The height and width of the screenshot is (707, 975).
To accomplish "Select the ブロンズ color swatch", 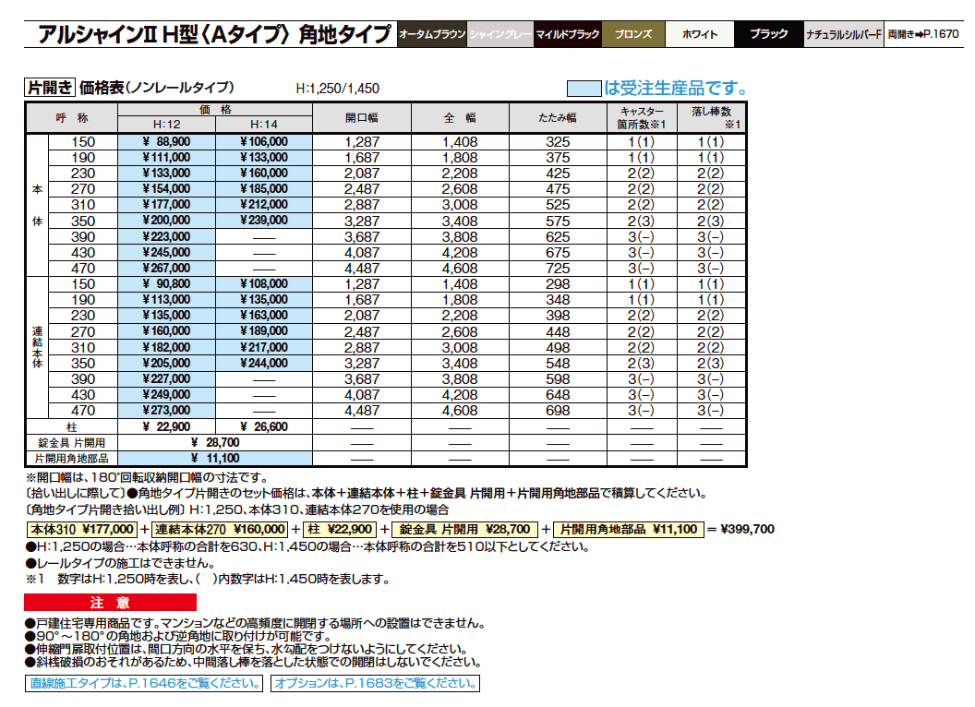I will coord(635,31).
